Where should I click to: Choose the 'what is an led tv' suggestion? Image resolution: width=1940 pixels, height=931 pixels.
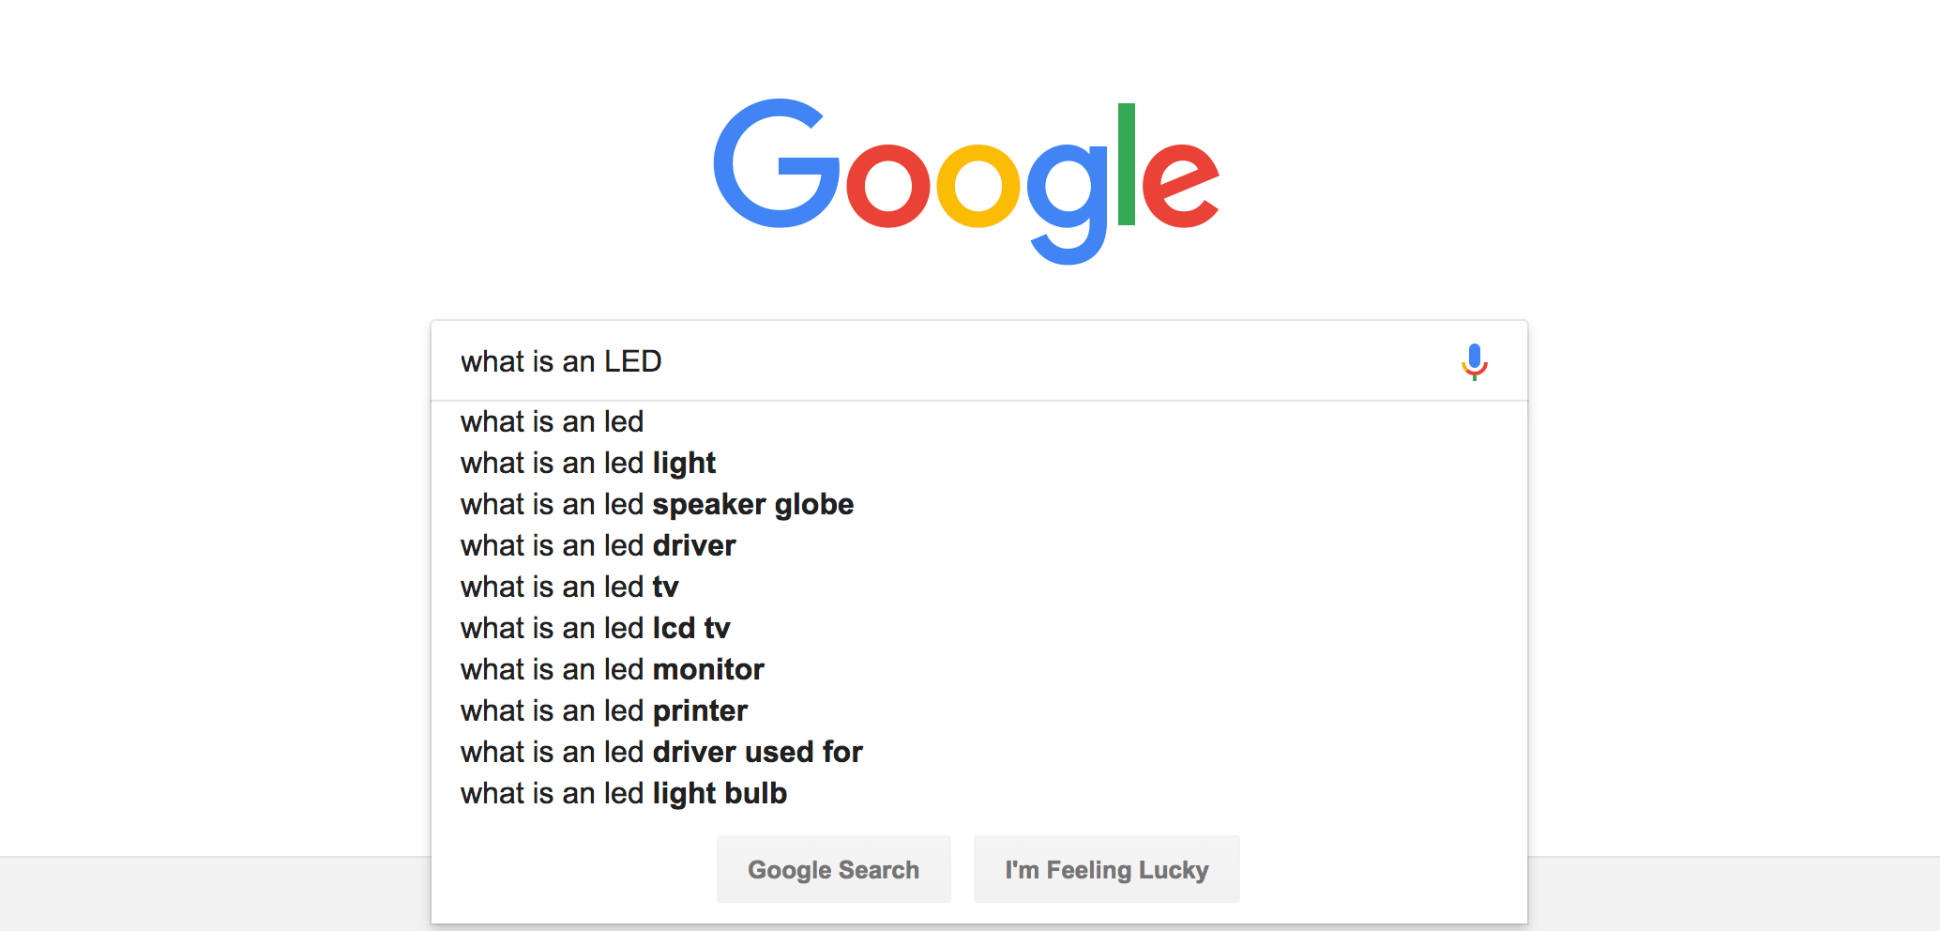coord(979,587)
